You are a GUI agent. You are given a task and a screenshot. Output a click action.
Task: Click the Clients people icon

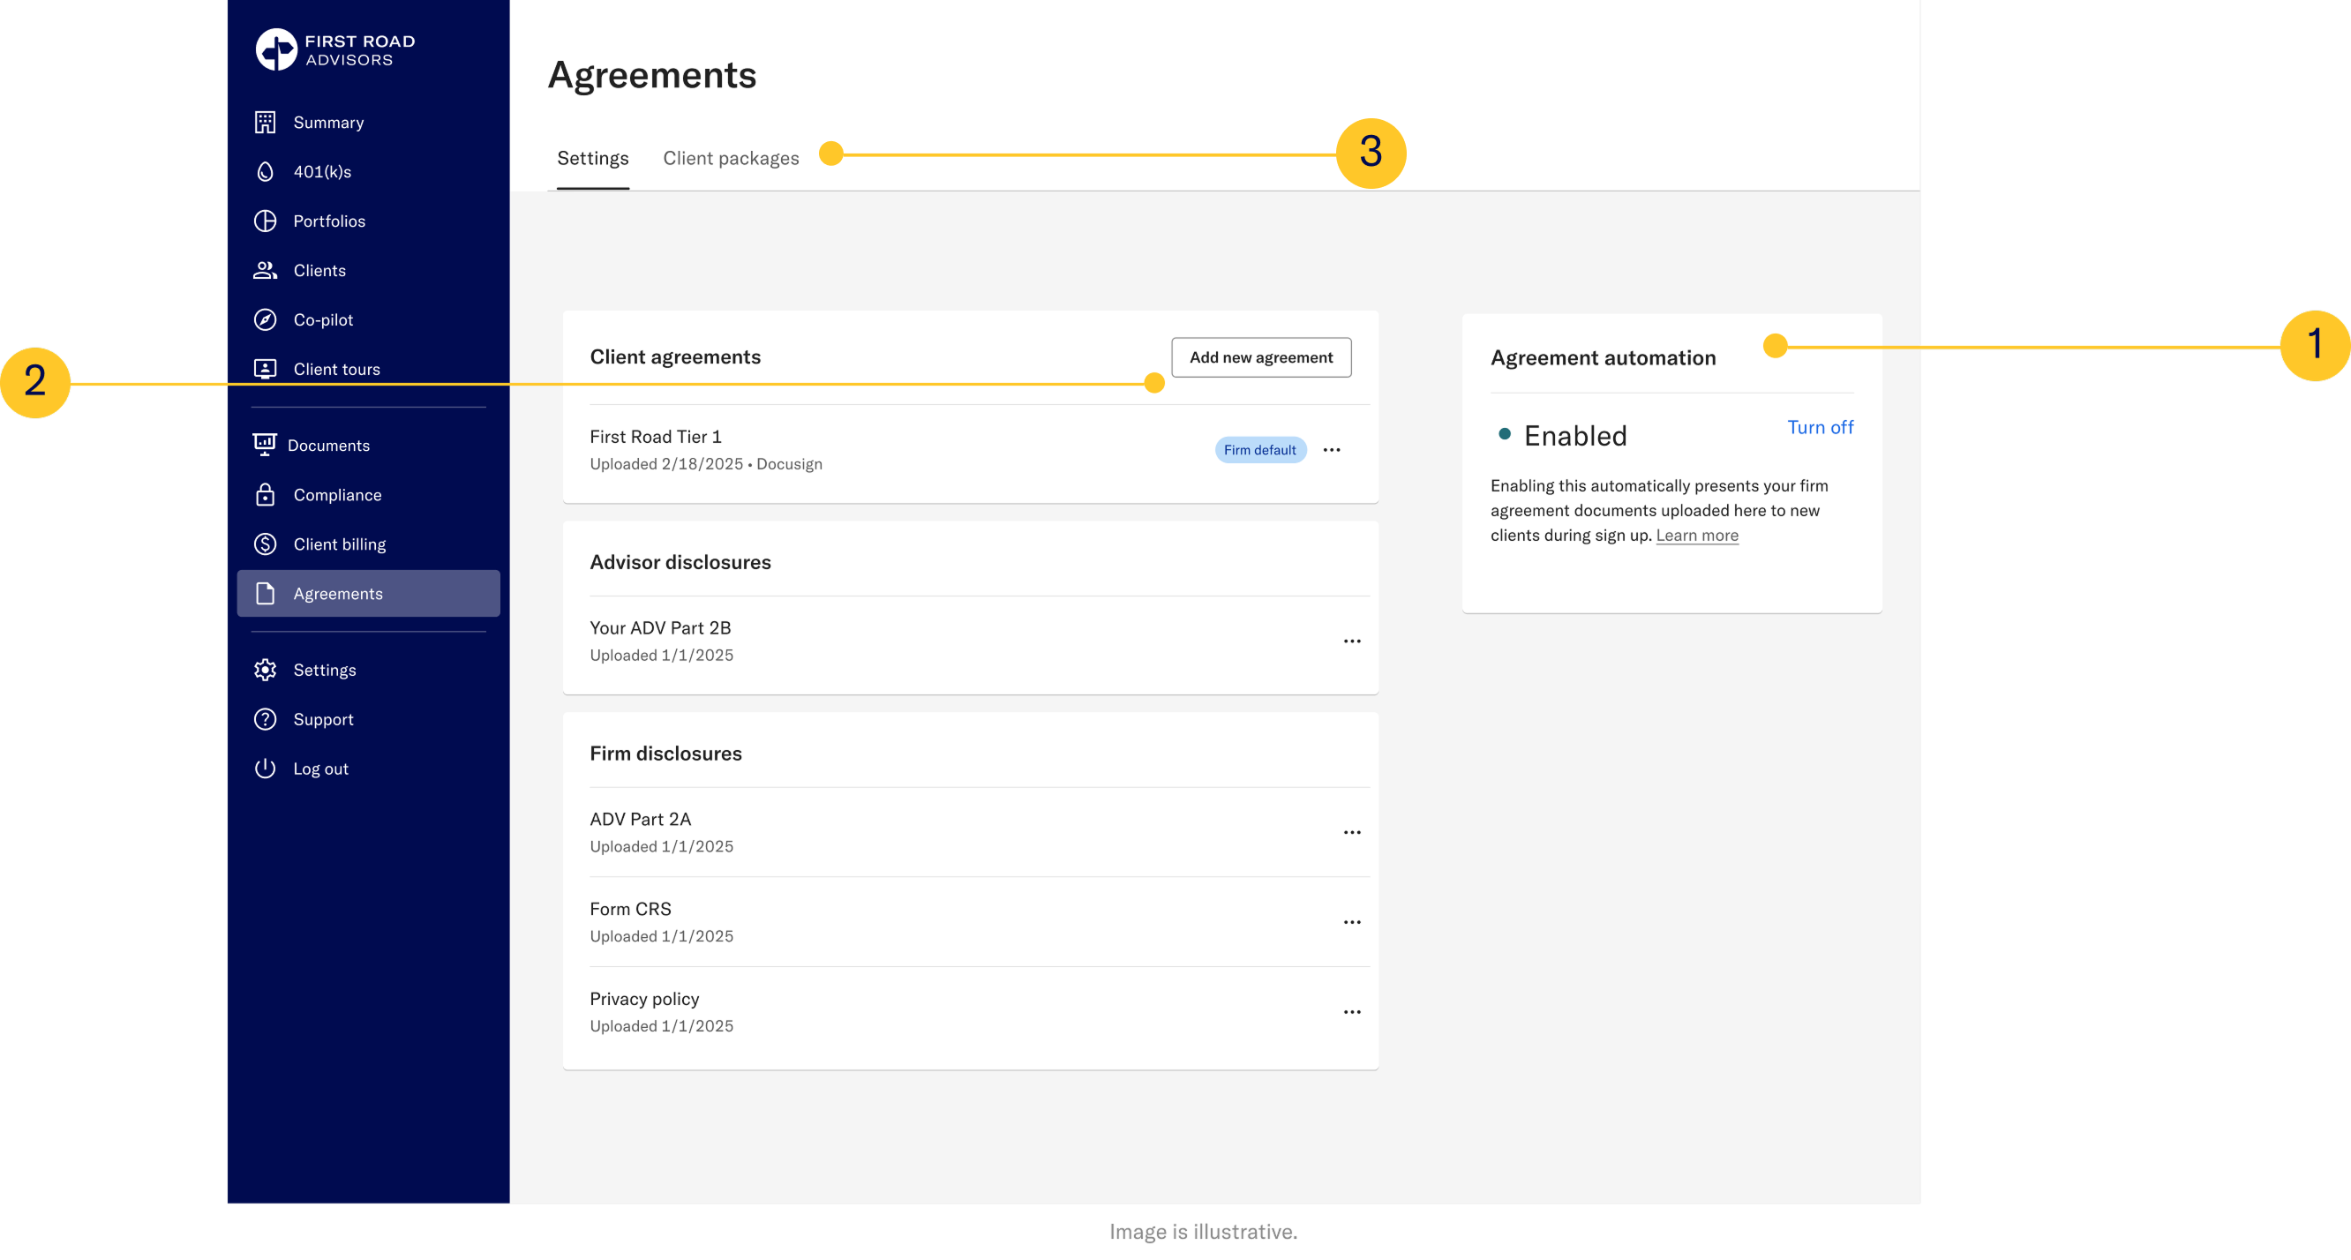[x=265, y=270]
